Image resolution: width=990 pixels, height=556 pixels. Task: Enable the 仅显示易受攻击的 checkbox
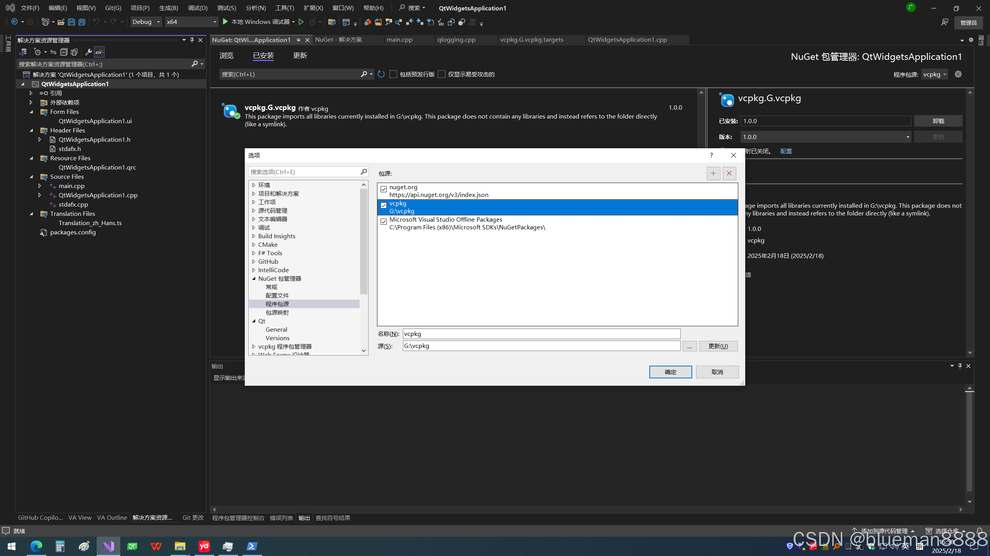pos(442,74)
